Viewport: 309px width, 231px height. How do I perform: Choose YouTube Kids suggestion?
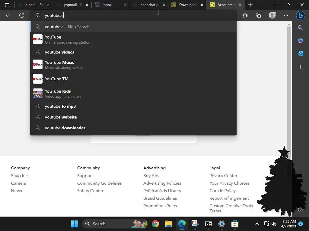click(x=133, y=93)
